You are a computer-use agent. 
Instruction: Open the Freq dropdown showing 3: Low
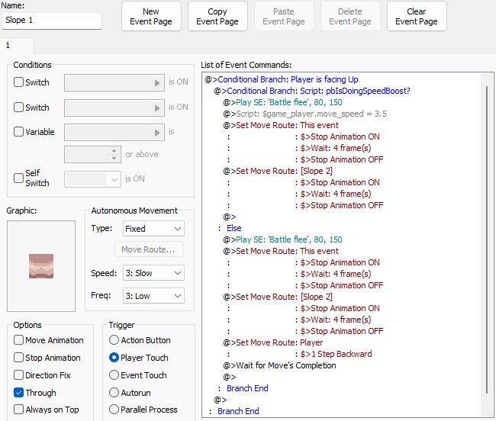[x=153, y=296]
